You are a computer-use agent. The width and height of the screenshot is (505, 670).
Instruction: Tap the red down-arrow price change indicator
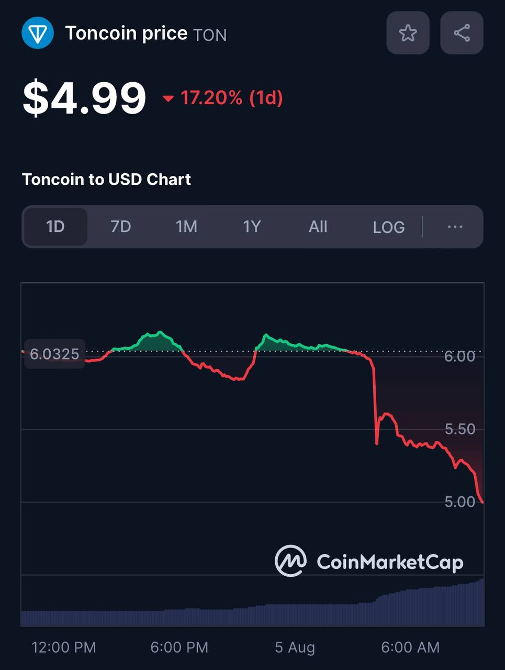tap(168, 98)
